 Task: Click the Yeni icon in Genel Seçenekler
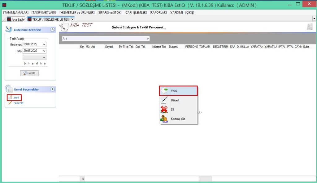(10, 98)
